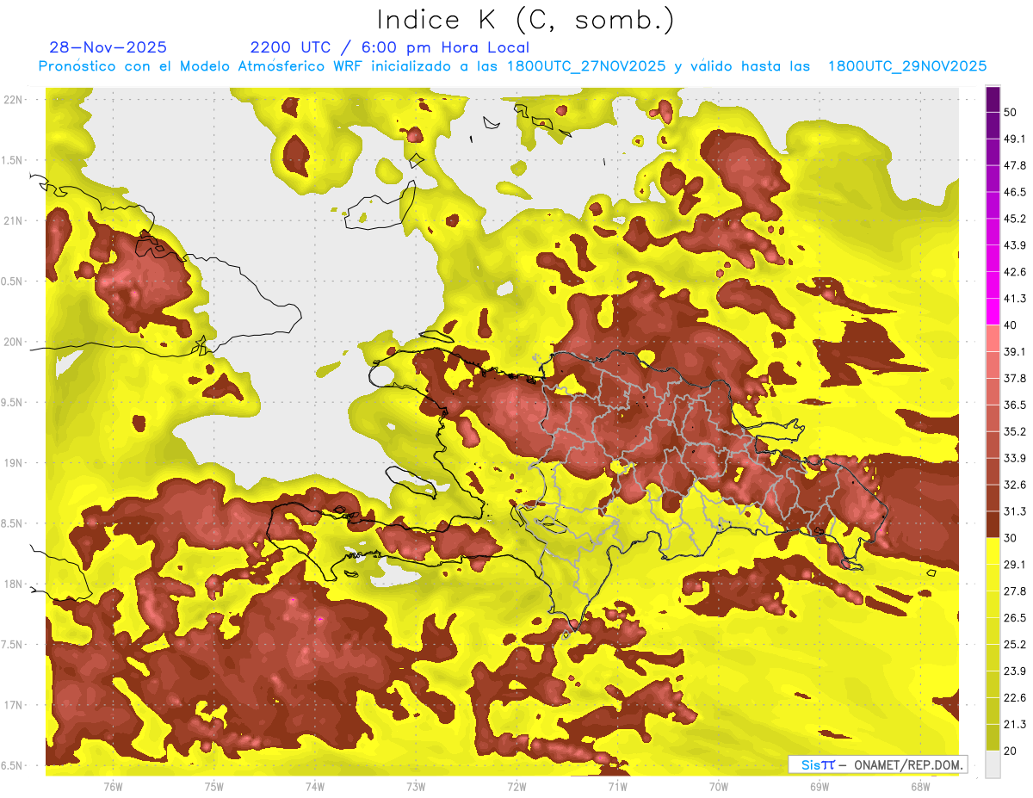Click the "18N" latitude axis label
Image resolution: width=1033 pixels, height=798 pixels.
pyautogui.click(x=14, y=585)
